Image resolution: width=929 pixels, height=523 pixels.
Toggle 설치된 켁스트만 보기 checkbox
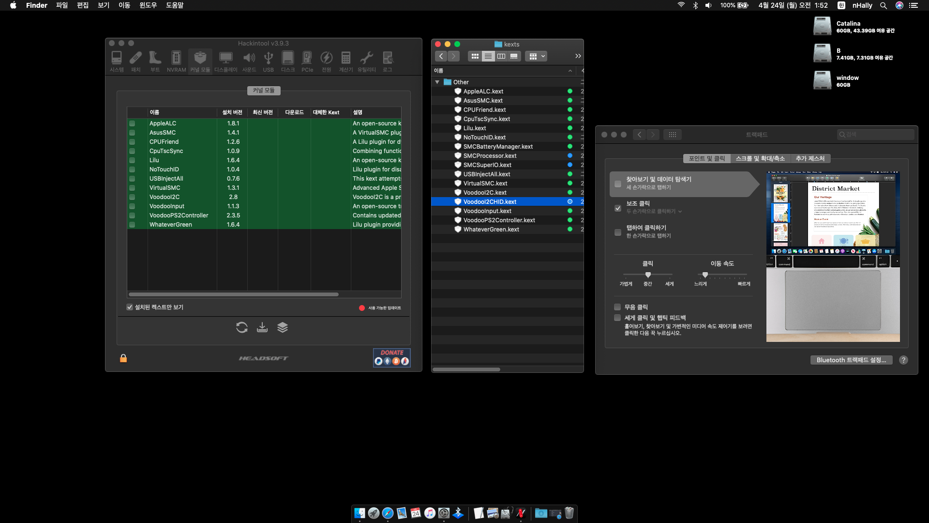pos(130,307)
